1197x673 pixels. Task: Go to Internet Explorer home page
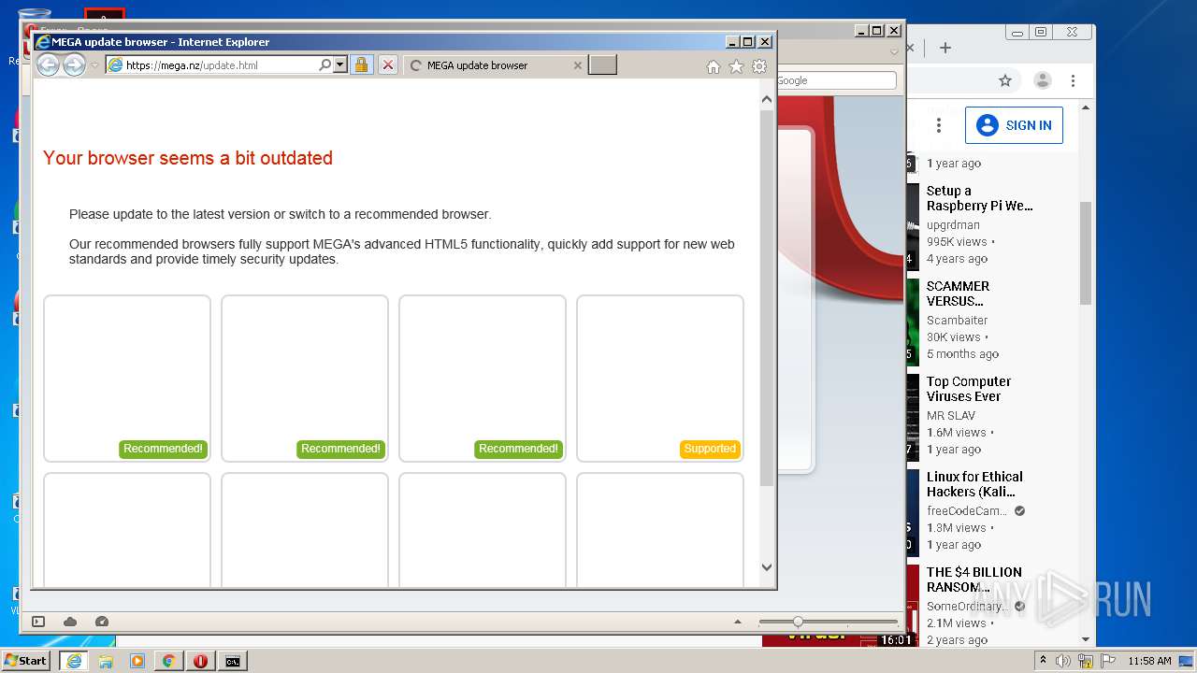(x=714, y=66)
